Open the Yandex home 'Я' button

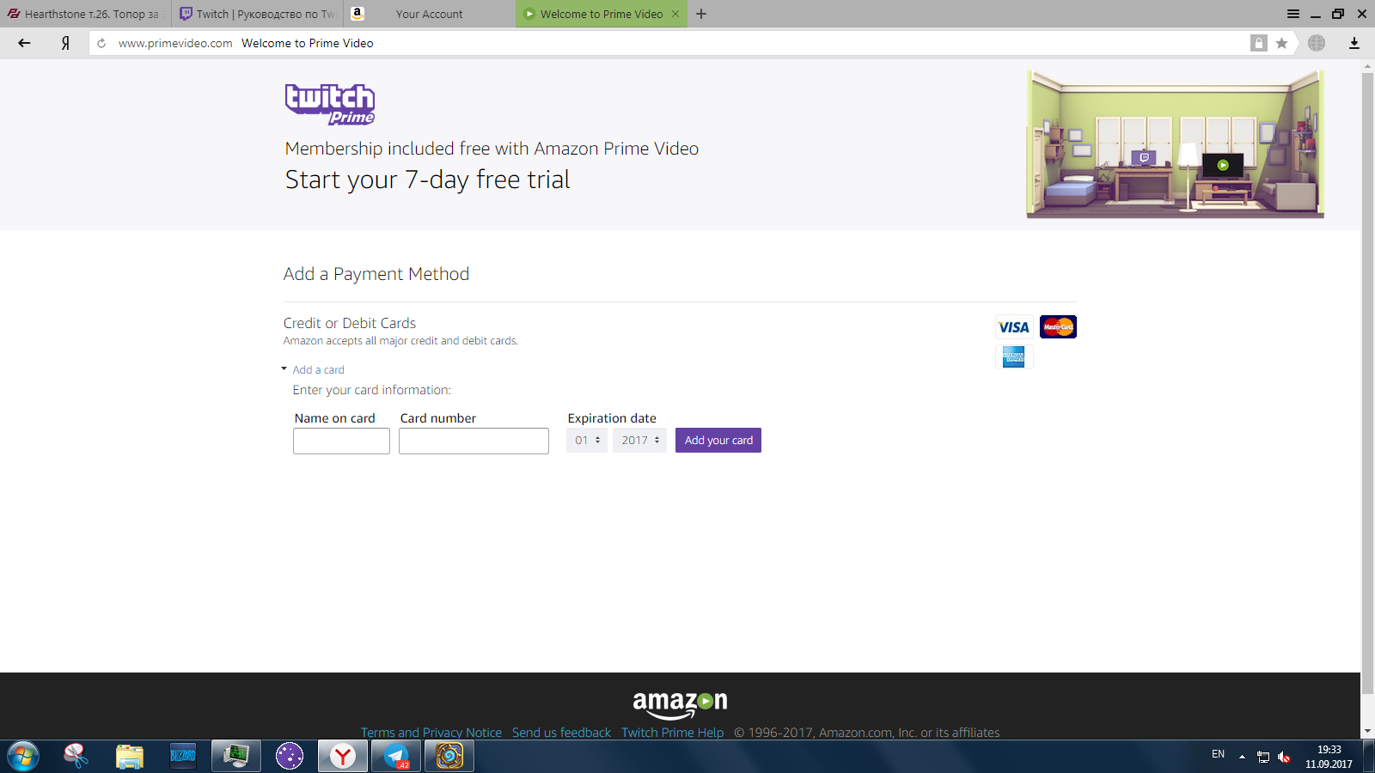(65, 43)
